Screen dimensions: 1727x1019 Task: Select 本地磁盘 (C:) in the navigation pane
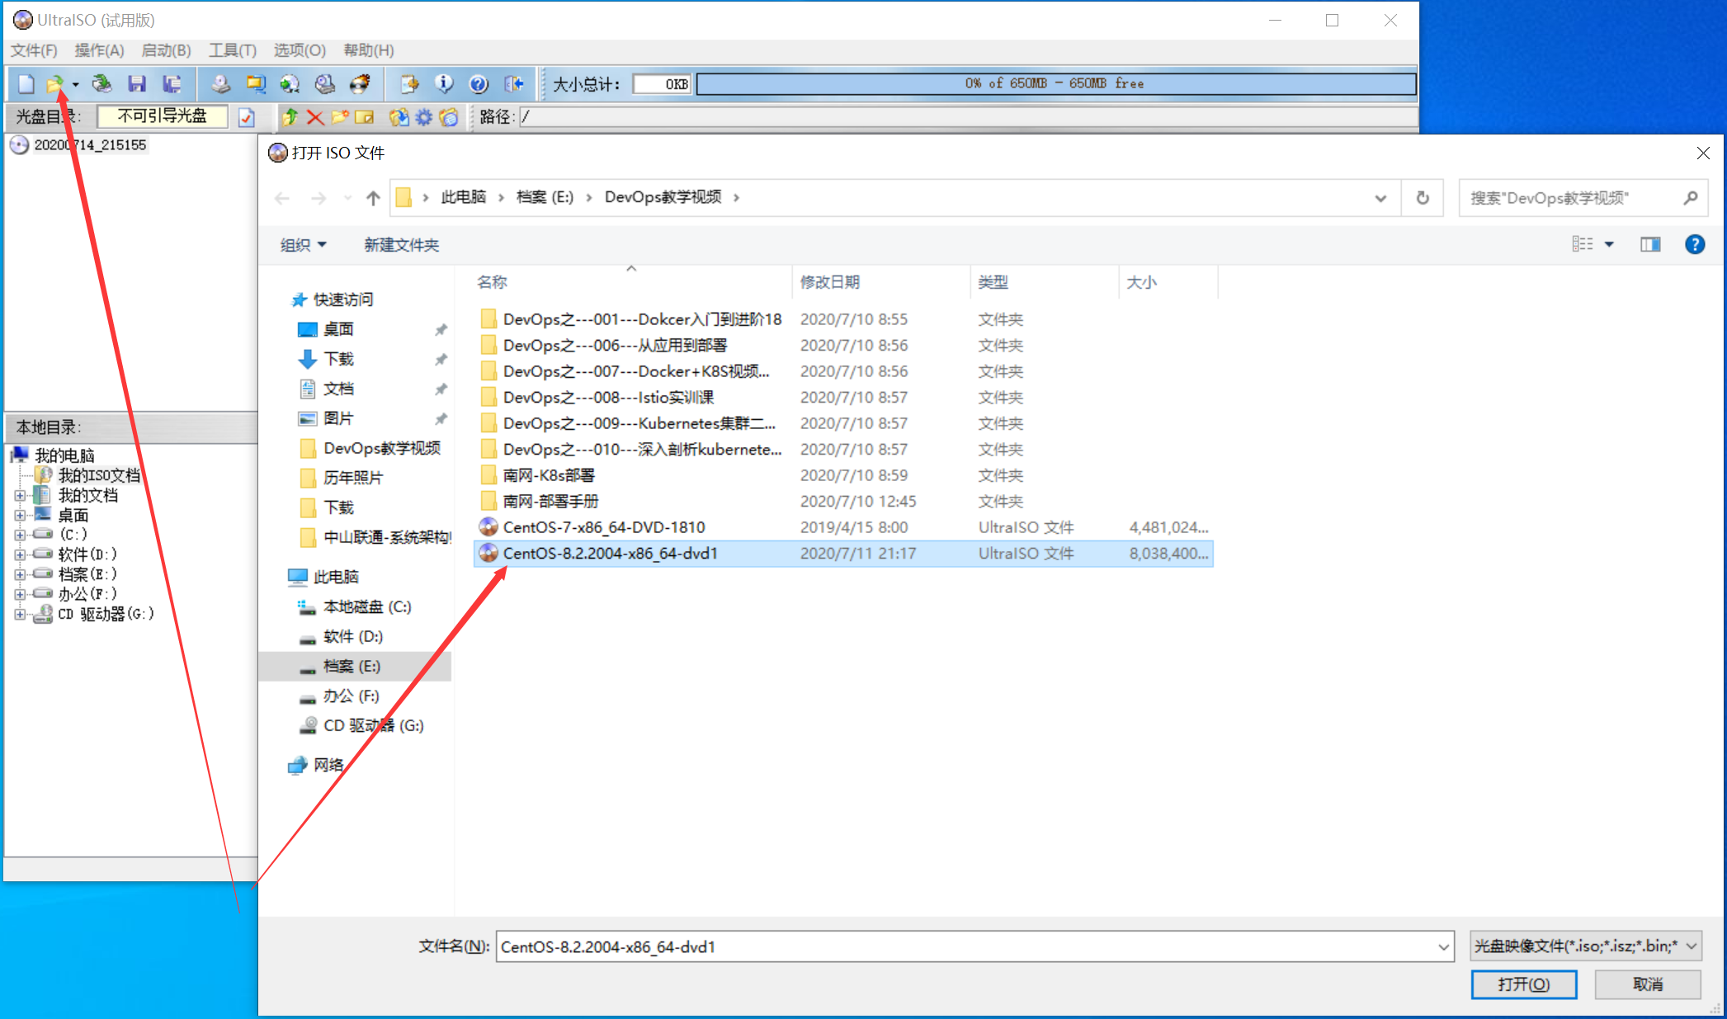(366, 607)
